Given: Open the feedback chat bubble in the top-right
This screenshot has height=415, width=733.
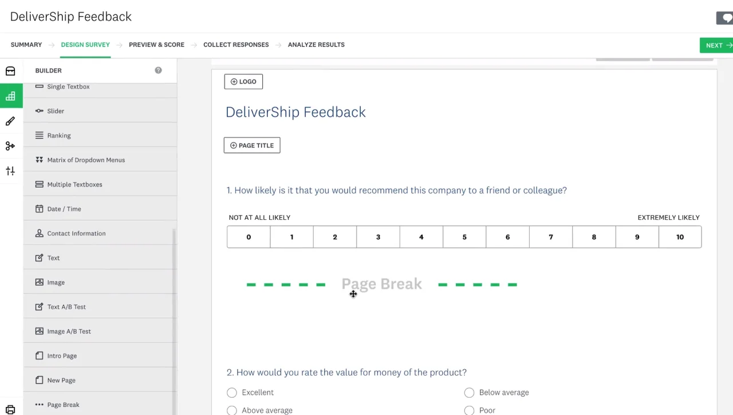Looking at the screenshot, I should click(727, 18).
